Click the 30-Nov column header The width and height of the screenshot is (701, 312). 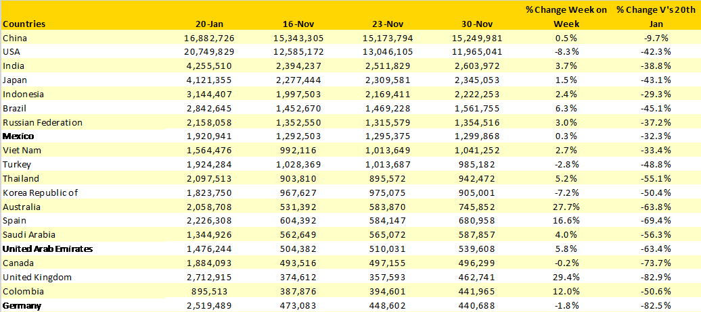click(x=478, y=24)
